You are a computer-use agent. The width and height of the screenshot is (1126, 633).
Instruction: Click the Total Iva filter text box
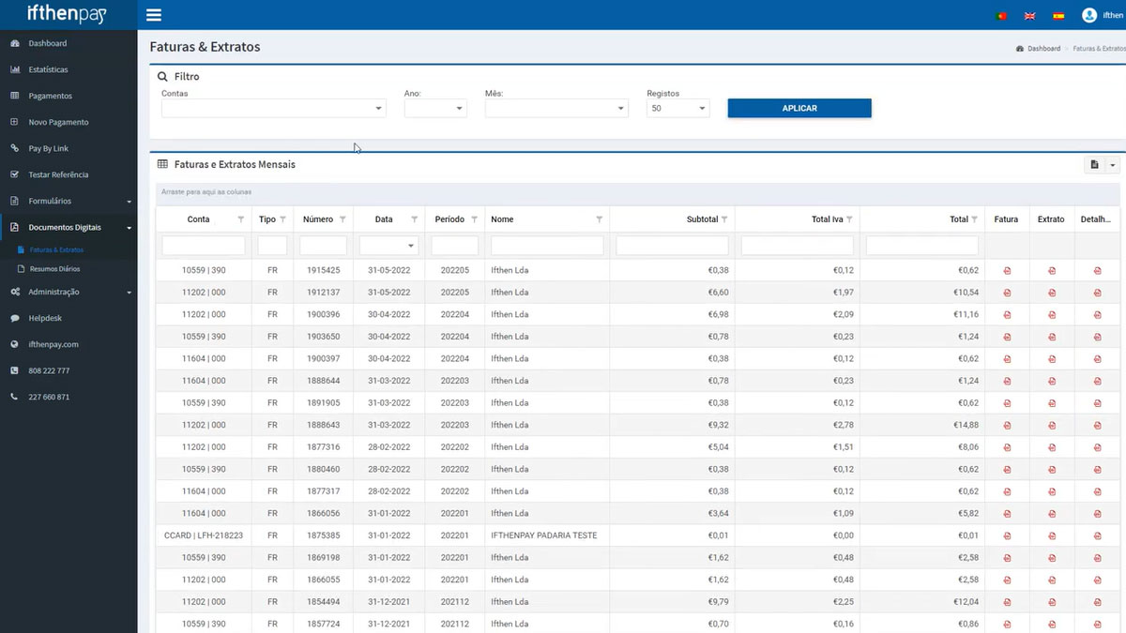click(798, 246)
